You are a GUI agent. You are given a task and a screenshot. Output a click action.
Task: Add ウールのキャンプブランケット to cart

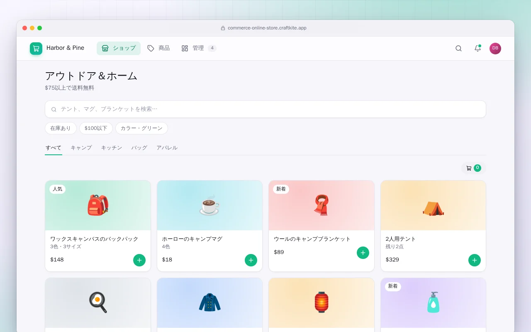tap(363, 253)
